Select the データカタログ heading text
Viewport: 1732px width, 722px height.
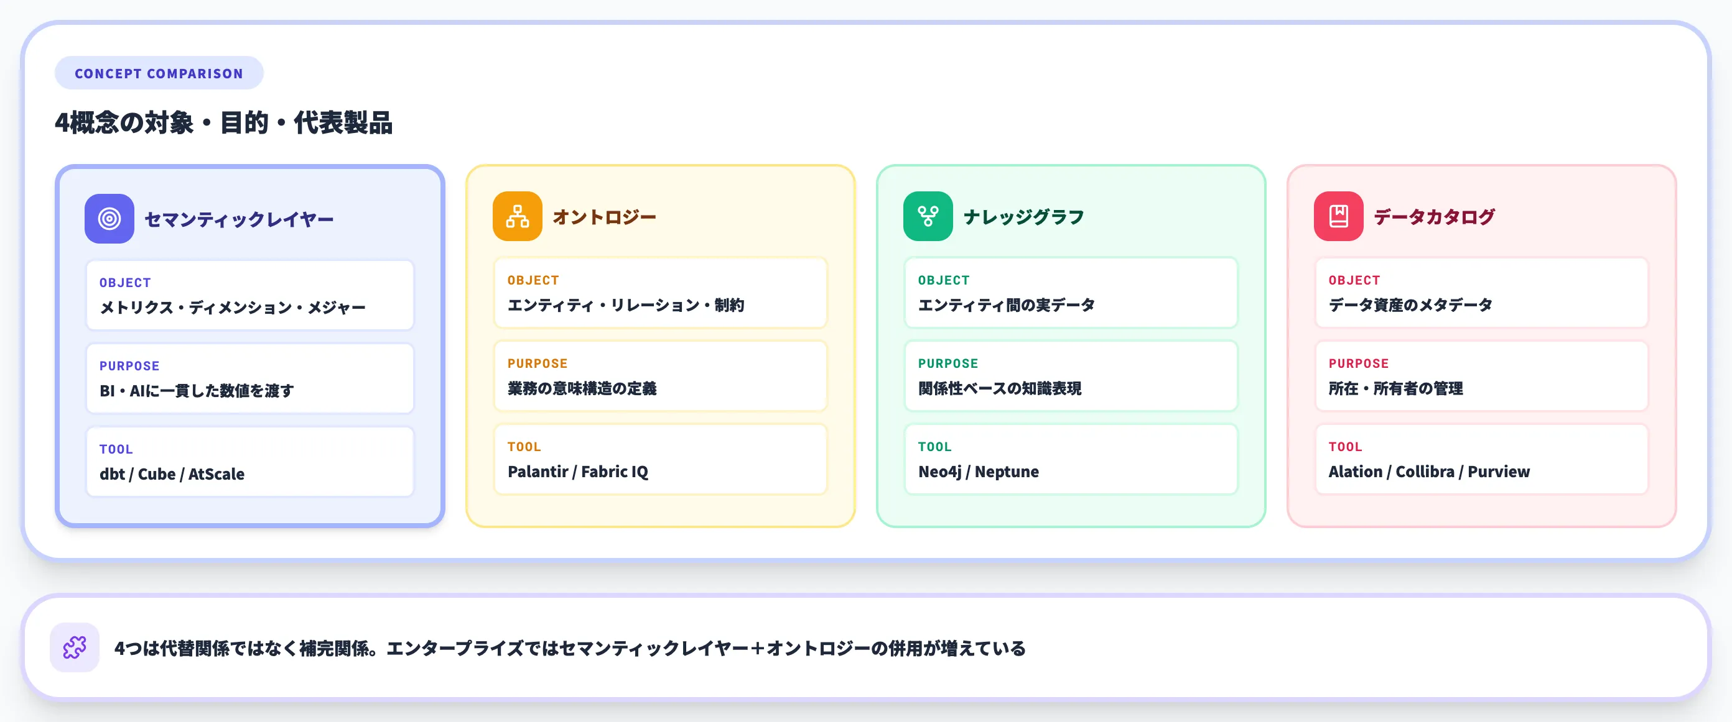pos(1435,216)
